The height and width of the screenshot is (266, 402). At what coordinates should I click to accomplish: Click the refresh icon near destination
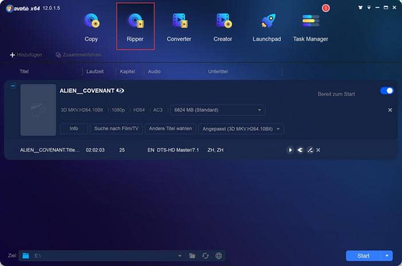click(x=206, y=256)
